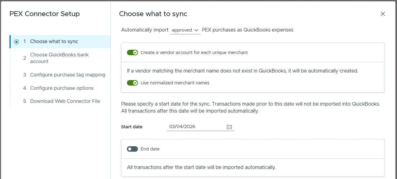Disable the vendor account creation toggle switch
The width and height of the screenshot is (397, 179).
[x=132, y=52]
